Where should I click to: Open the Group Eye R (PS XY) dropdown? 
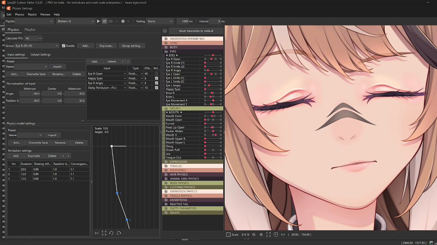point(37,46)
